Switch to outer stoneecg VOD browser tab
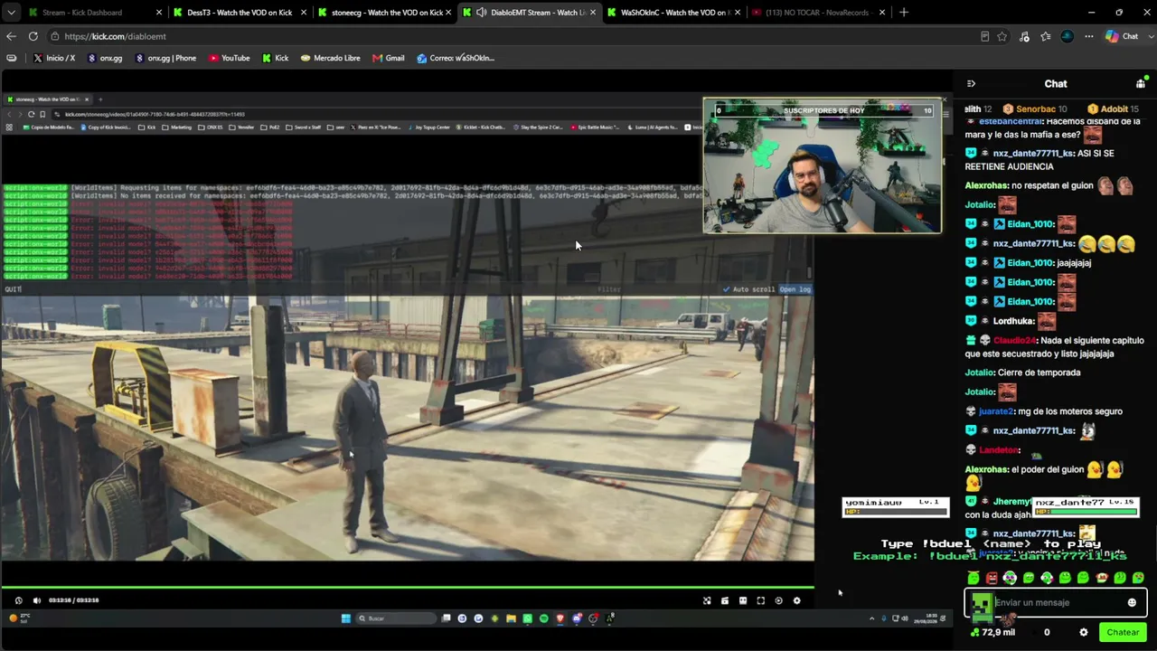Screen dimensions: 1157x651 pos(384,13)
